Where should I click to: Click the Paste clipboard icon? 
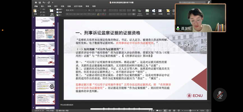35,11
